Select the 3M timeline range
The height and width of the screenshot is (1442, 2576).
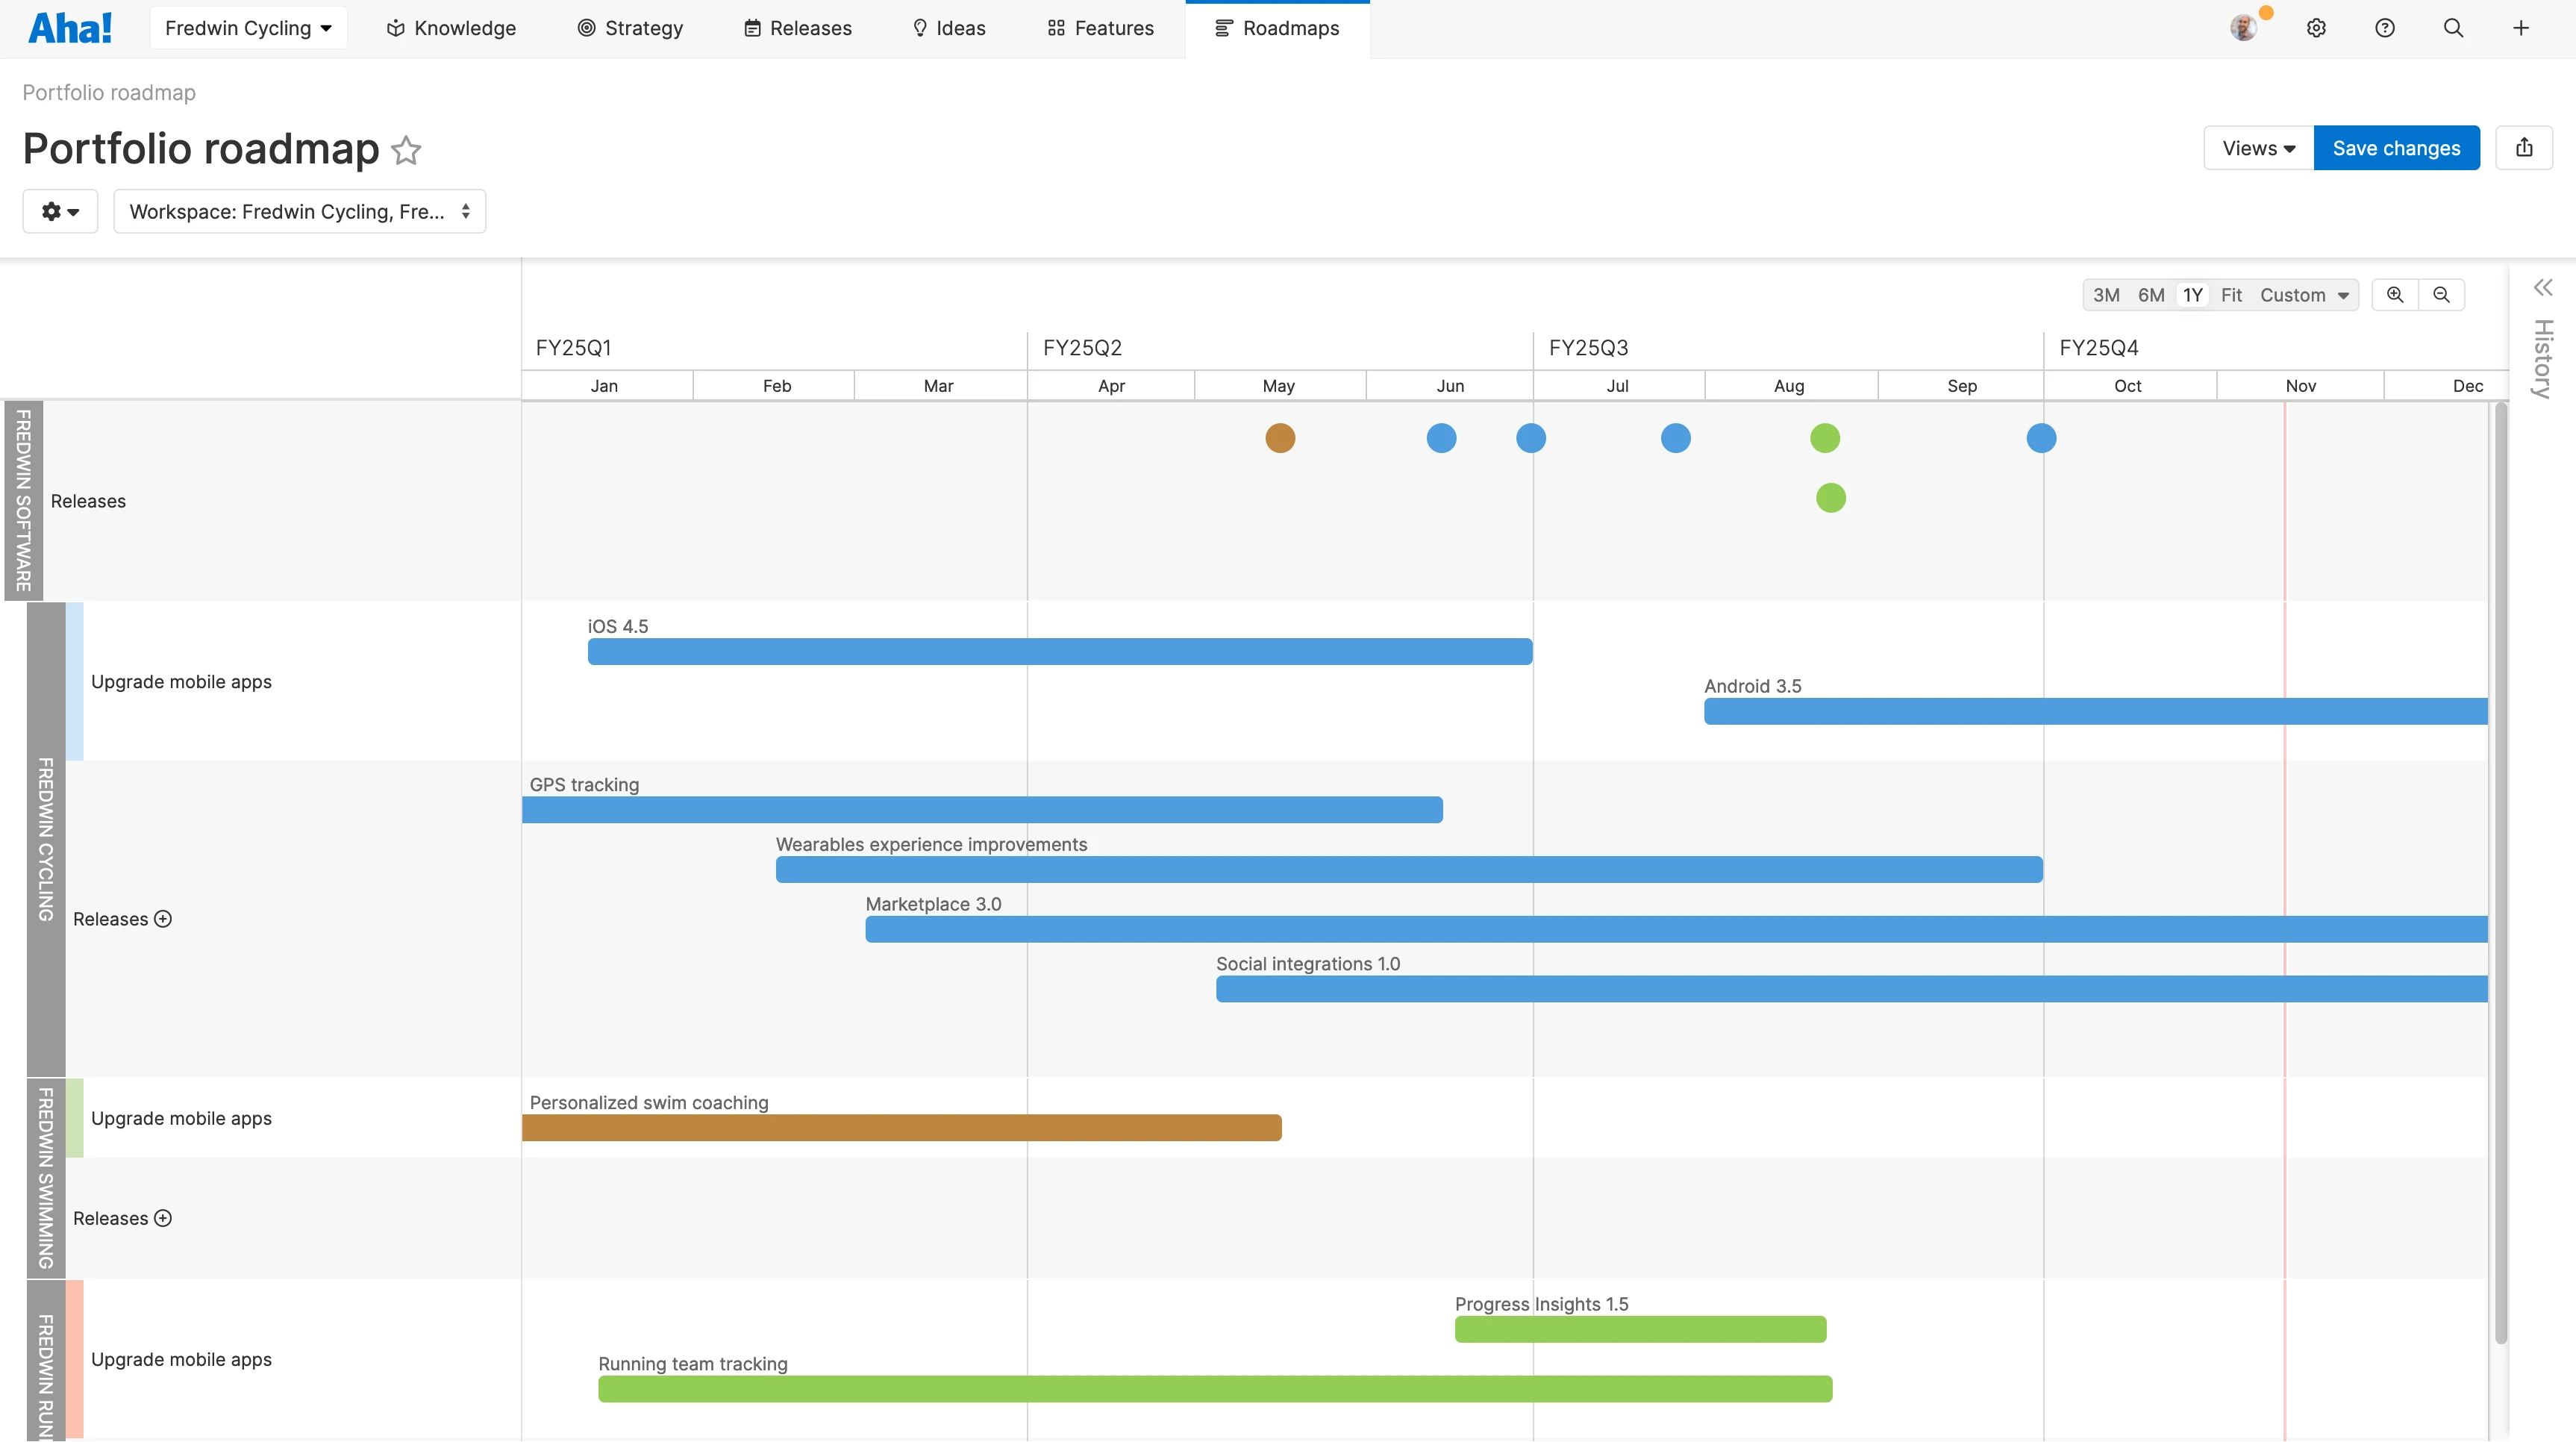[x=2106, y=294]
